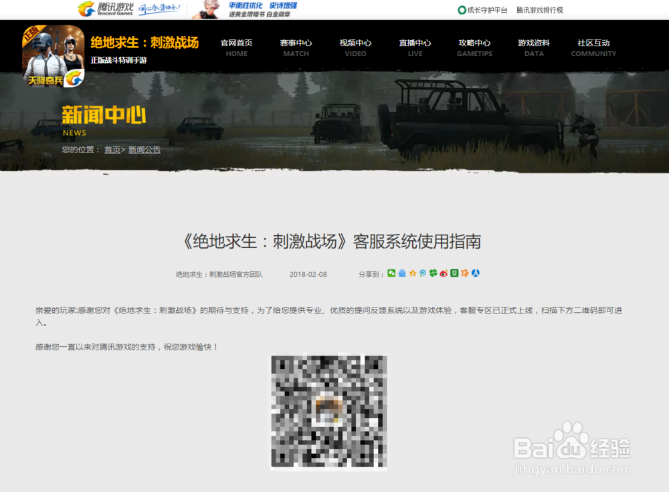Viewport: 669px width, 492px height.
Task: Go to 官网首页 HOME
Action: click(x=237, y=47)
